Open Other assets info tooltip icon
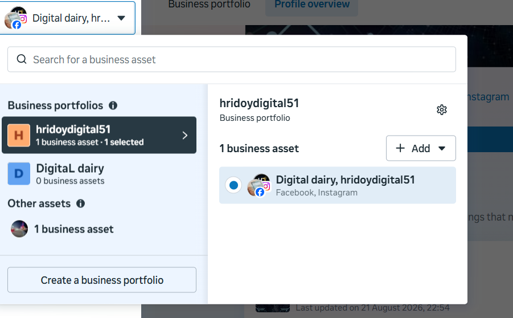This screenshot has width=513, height=318. click(x=80, y=203)
